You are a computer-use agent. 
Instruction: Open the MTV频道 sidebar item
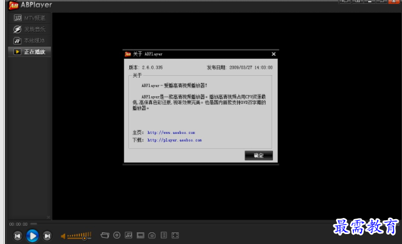point(30,18)
